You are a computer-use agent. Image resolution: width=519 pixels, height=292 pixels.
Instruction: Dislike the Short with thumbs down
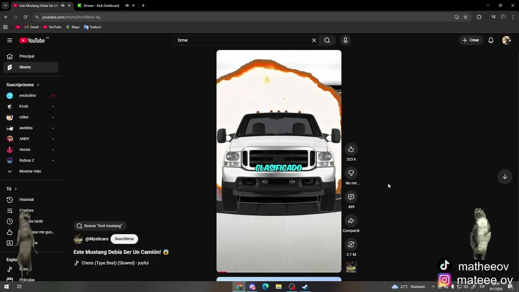[351, 173]
